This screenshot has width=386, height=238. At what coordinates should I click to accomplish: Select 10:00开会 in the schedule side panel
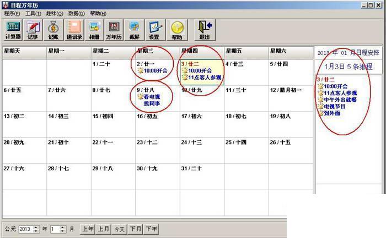[x=336, y=86]
